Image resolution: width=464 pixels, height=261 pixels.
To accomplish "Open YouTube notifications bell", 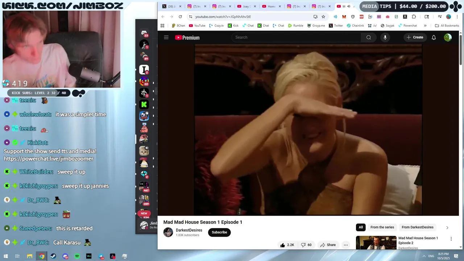I will [434, 37].
